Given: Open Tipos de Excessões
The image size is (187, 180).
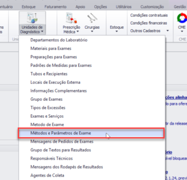Looking at the screenshot, I should 92,108.
